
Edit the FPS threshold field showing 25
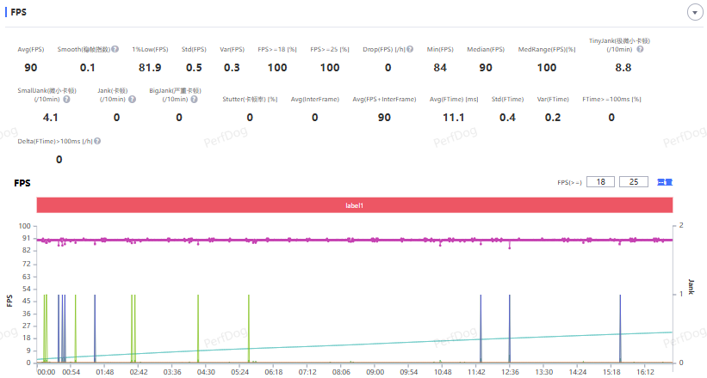[x=634, y=182]
